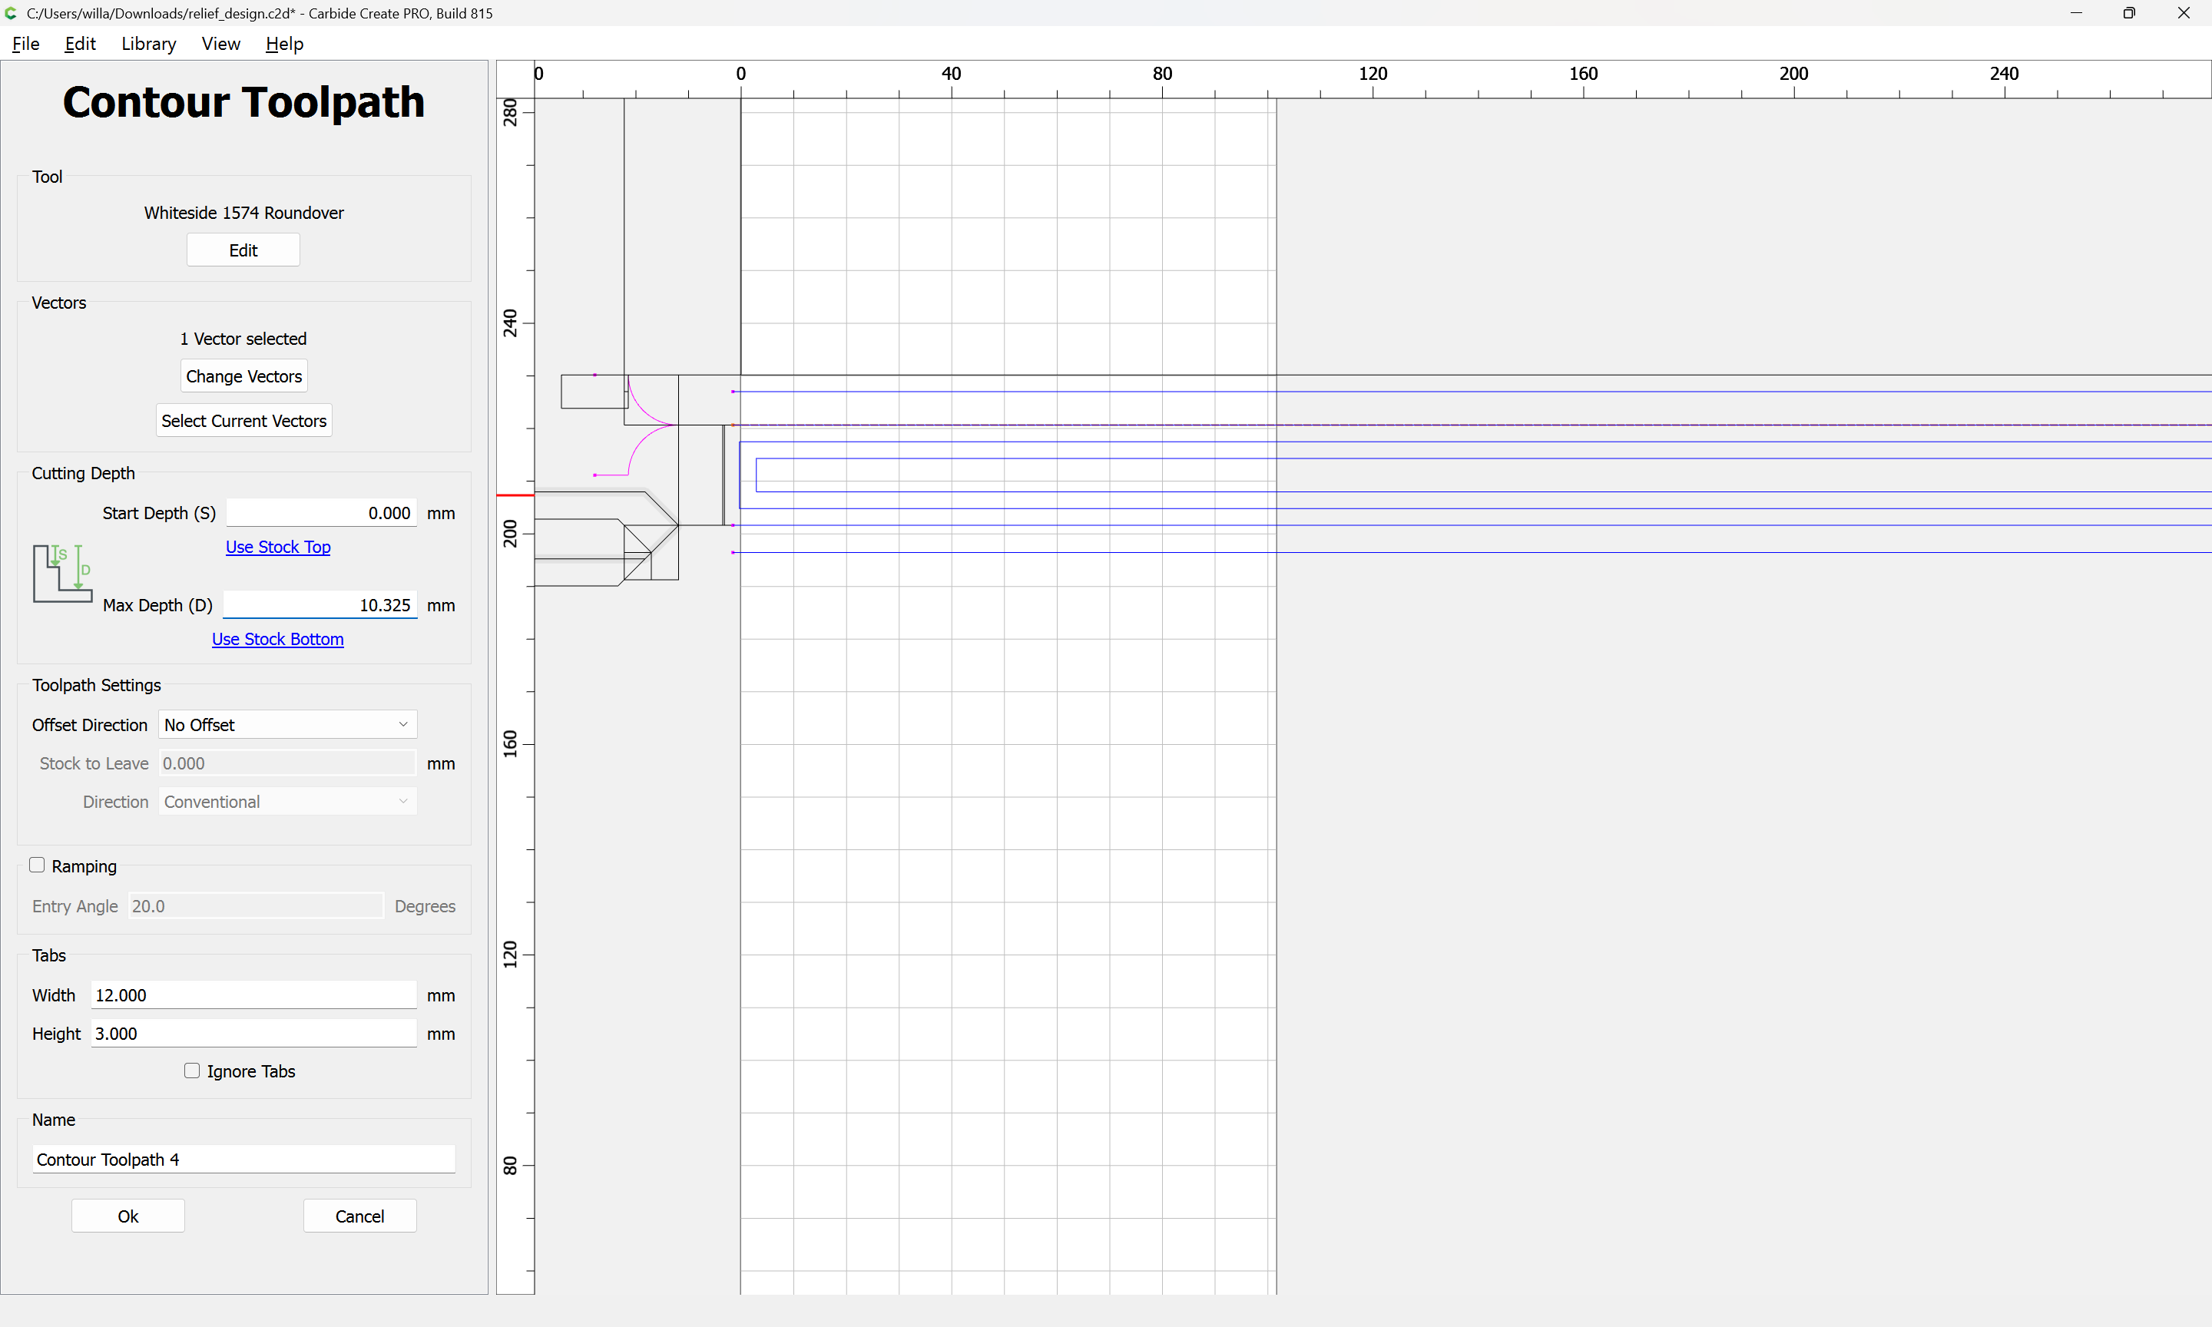Open the File menu
The height and width of the screenshot is (1327, 2212).
[x=26, y=44]
